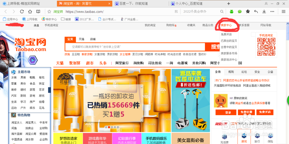Image resolution: width=289 pixels, height=144 pixels.
Task: Expand 联系客服 dropdown
Action: (x=244, y=25)
